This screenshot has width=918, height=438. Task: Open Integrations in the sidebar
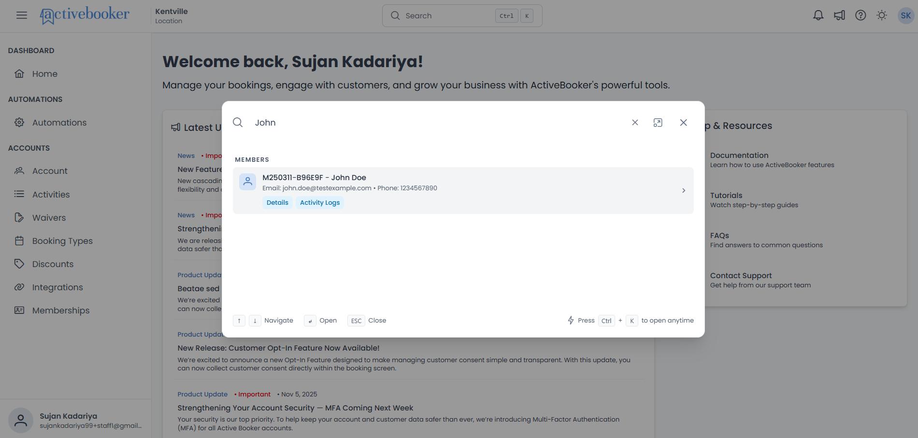pyautogui.click(x=57, y=287)
